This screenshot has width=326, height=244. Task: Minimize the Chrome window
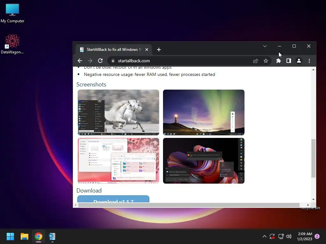tap(280, 46)
